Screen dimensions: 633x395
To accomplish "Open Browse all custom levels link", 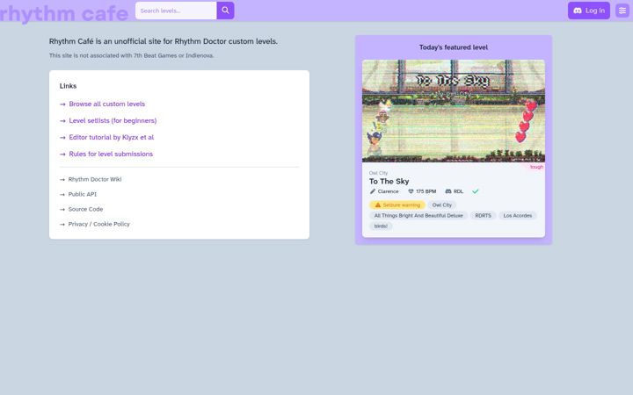I will tap(106, 104).
